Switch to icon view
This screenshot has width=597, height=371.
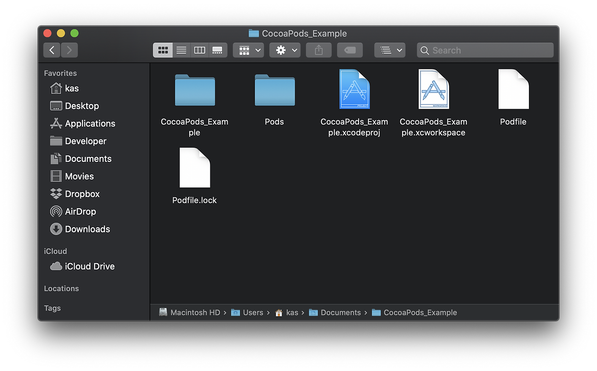pyautogui.click(x=163, y=50)
